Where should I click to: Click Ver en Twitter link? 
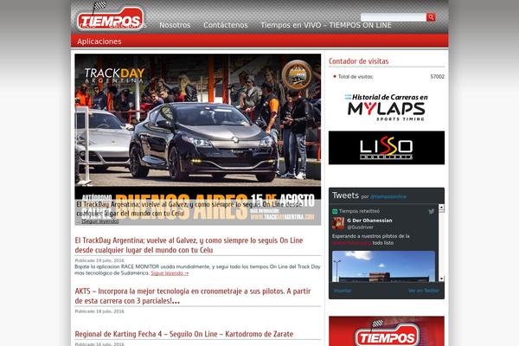click(x=423, y=291)
